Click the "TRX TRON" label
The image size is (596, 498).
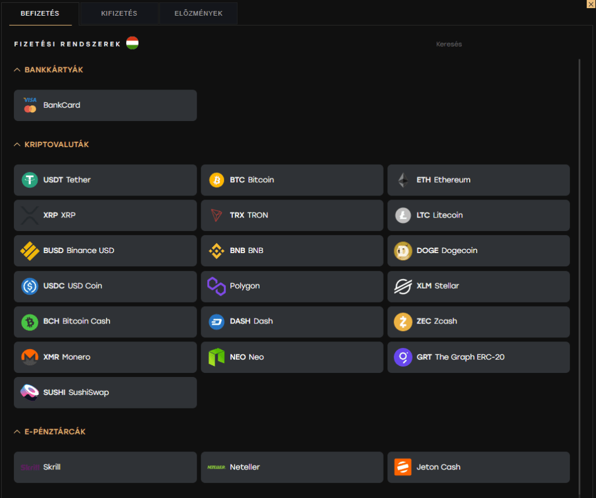click(249, 215)
